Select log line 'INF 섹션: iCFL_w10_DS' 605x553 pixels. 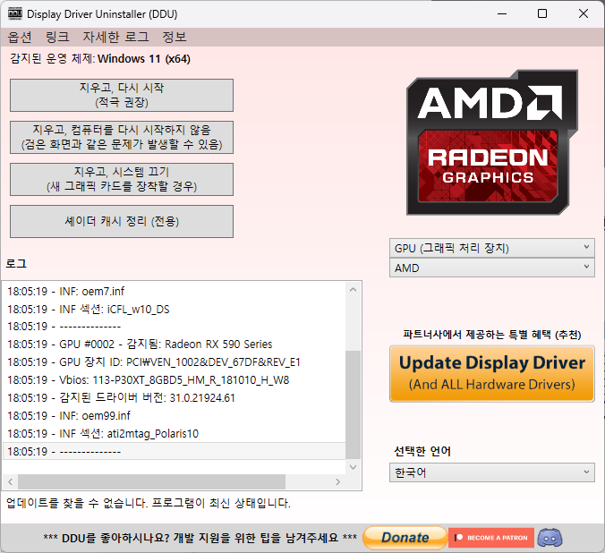(174, 309)
